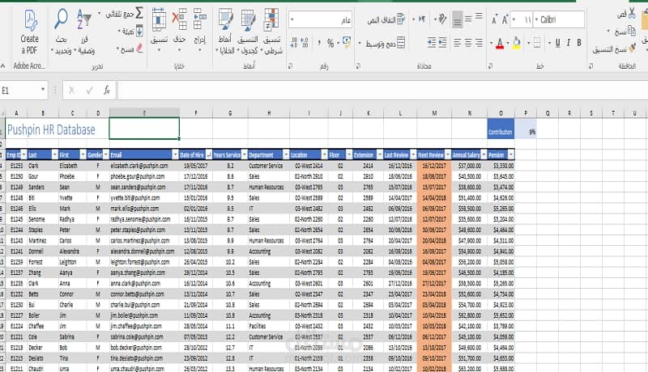Open the Annual Salary column filter dropdown
Viewport: 648px width, 372px height.
click(484, 154)
